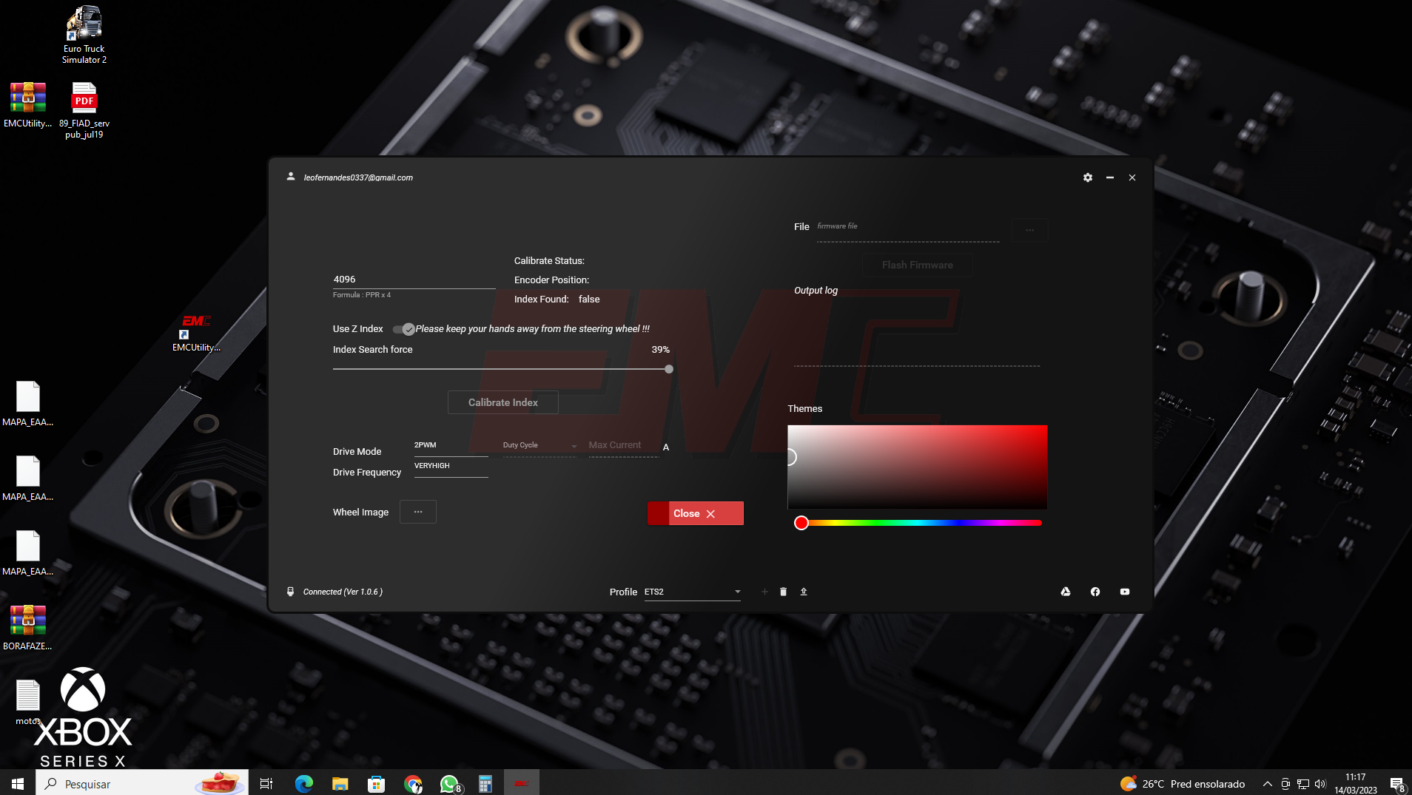Open the BORAFAZE archive on desktop
This screenshot has height=795, width=1412.
click(x=27, y=628)
